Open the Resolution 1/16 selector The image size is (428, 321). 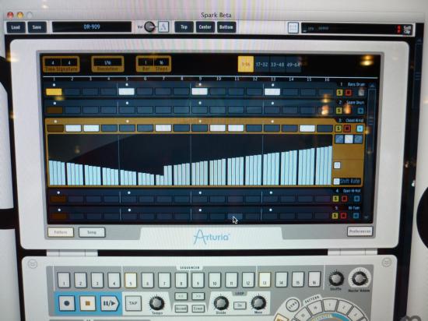(107, 62)
